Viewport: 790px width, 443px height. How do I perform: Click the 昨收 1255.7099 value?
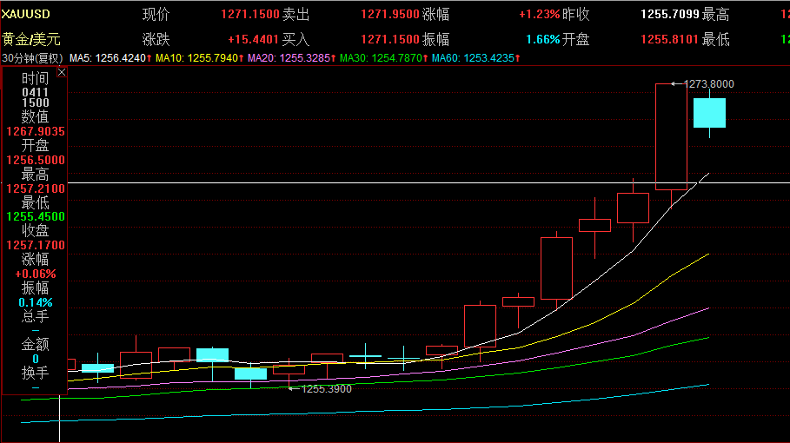670,14
